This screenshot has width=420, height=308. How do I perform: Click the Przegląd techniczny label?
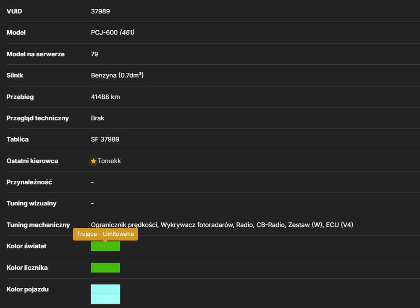(38, 118)
